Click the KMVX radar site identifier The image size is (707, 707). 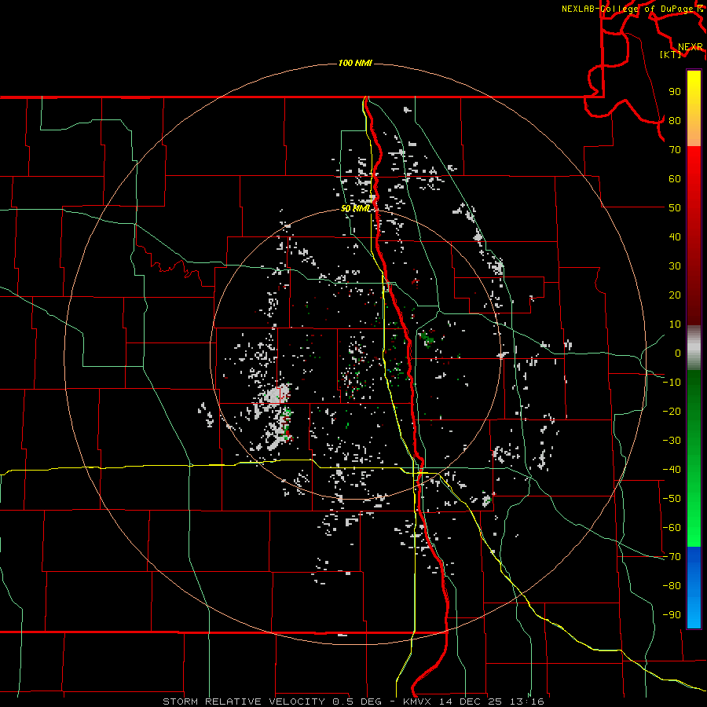pyautogui.click(x=417, y=702)
